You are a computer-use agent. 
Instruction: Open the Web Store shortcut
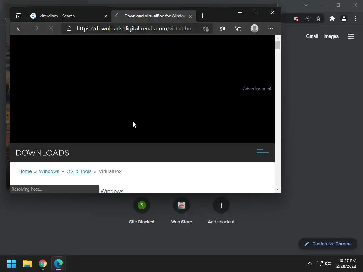(x=181, y=210)
